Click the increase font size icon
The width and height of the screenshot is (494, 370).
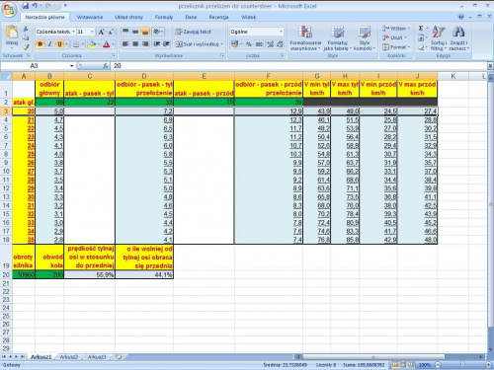click(102, 32)
